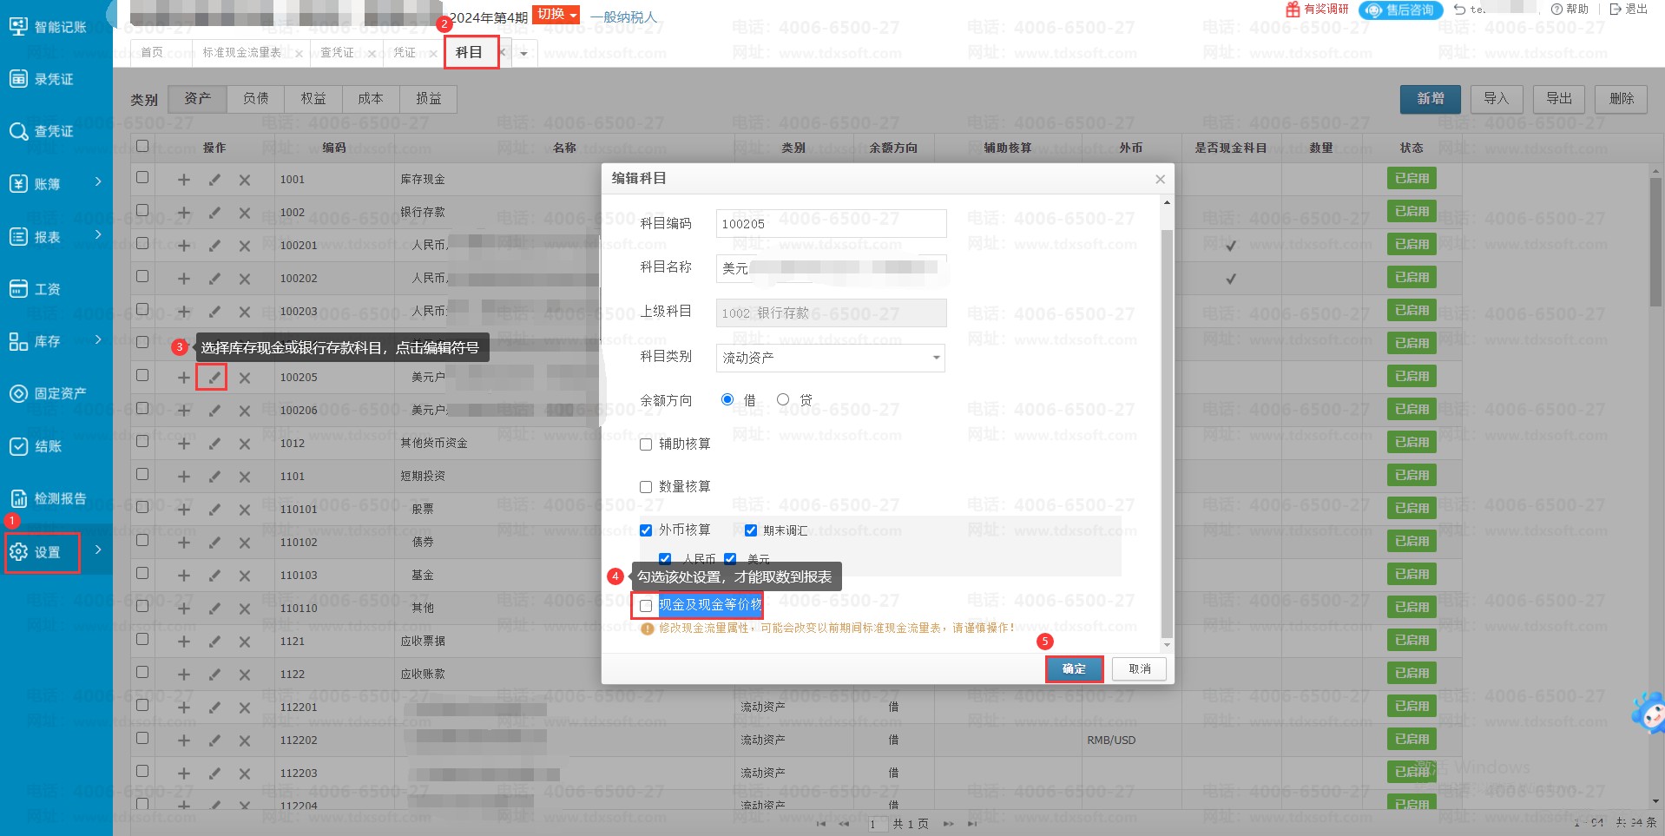
Task: Click pencil edit icon for account 100205
Action: (212, 378)
